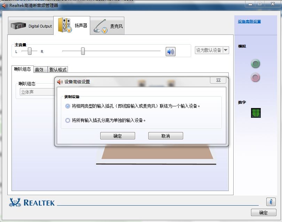Click the speaker icon on 扬声器 tab
The height and width of the screenshot is (222, 282).
(65, 25)
